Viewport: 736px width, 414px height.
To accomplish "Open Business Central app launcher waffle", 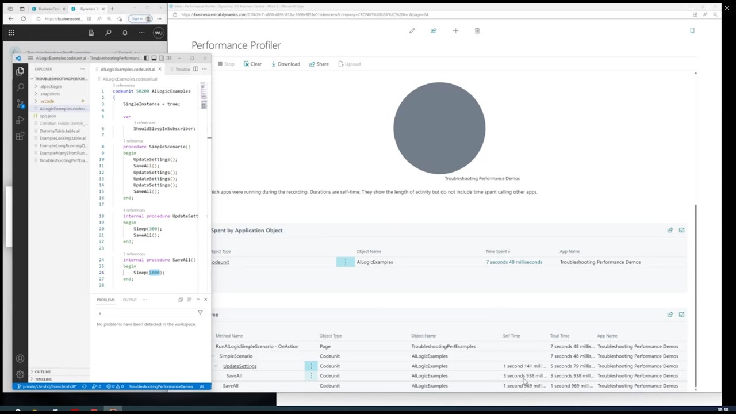I will [11, 33].
